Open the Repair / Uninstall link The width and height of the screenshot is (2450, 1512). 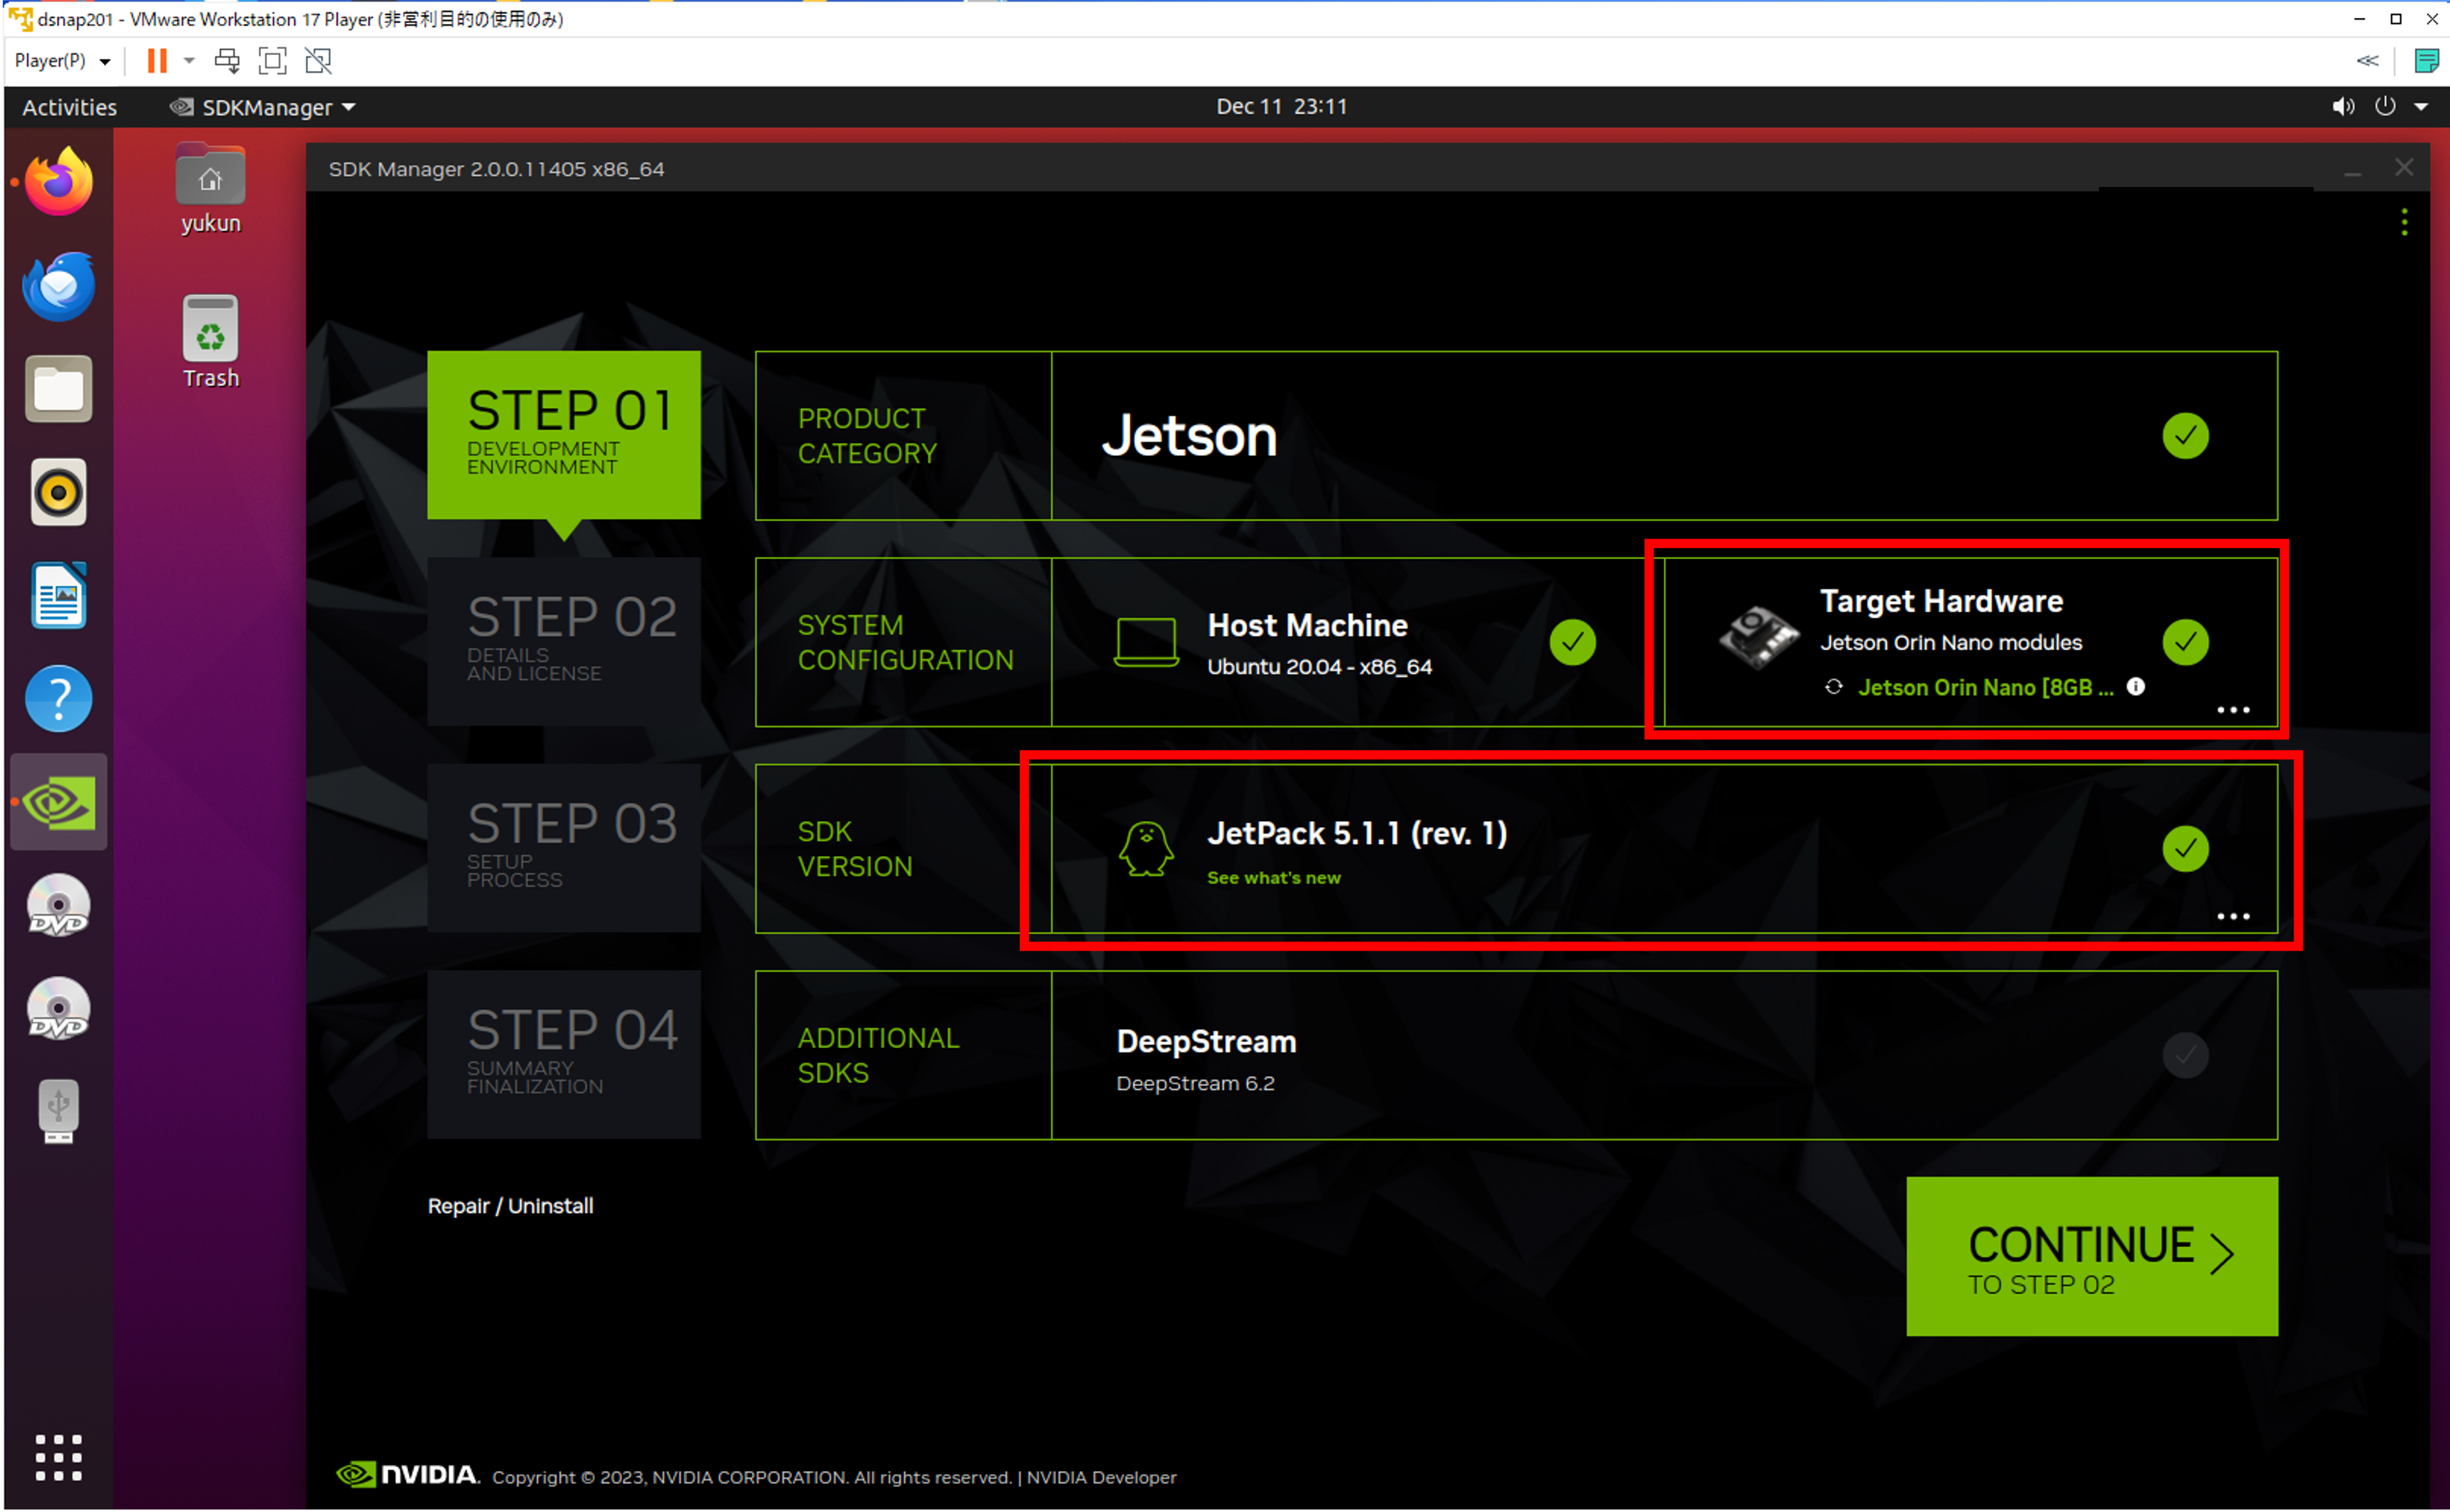[511, 1206]
